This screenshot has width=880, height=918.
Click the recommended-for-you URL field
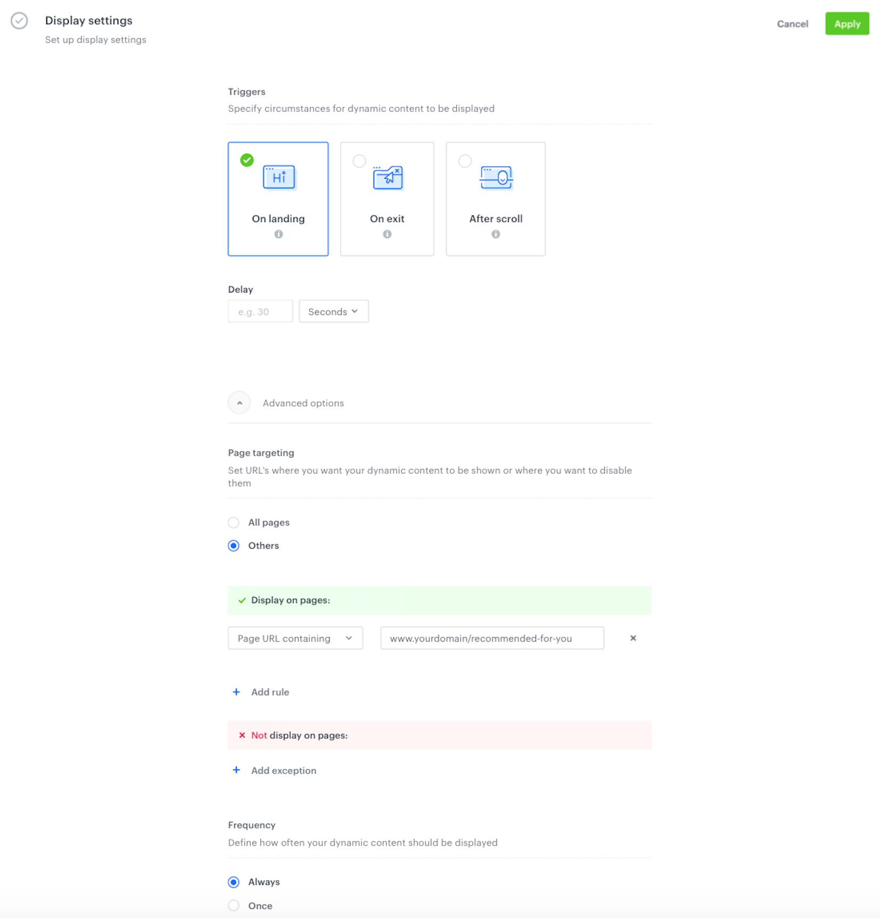click(491, 638)
